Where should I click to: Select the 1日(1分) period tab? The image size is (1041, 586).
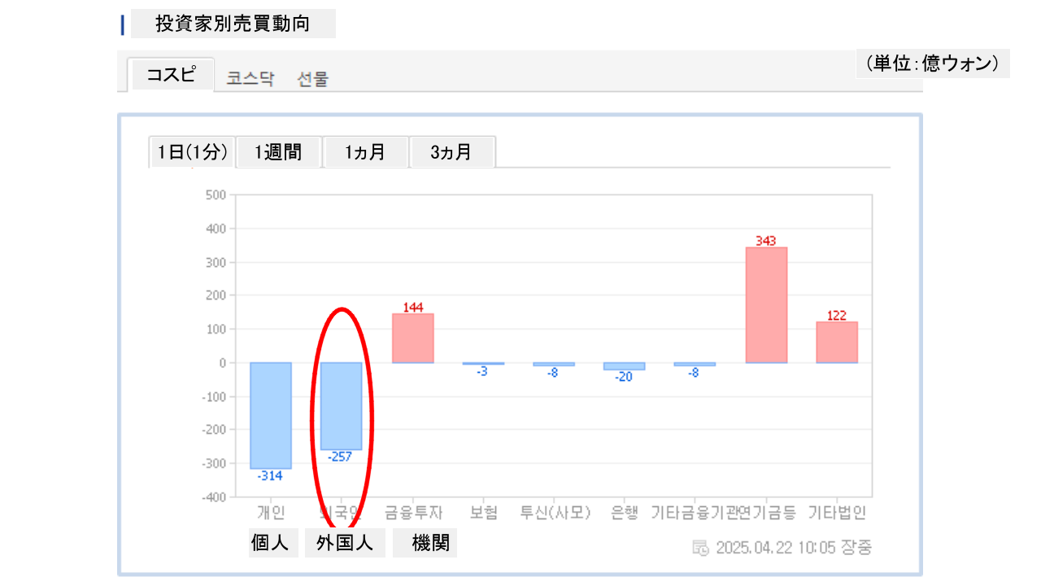[x=192, y=152]
